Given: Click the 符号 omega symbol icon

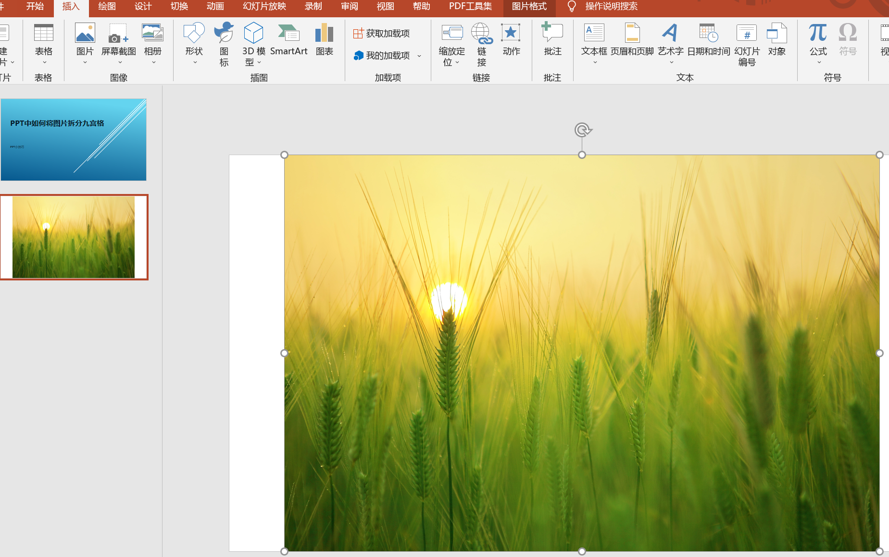Looking at the screenshot, I should (x=848, y=33).
